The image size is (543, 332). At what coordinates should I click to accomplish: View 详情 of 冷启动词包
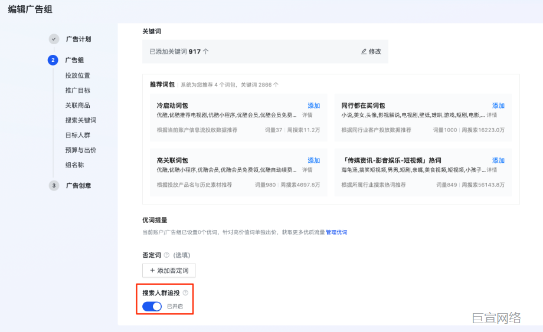[x=307, y=115]
